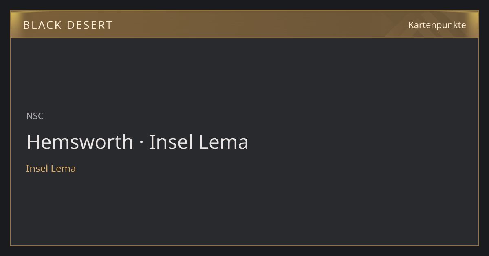Image resolution: width=489 pixels, height=256 pixels.
Task: Click the middle dot separator in the heading
Action: point(141,143)
